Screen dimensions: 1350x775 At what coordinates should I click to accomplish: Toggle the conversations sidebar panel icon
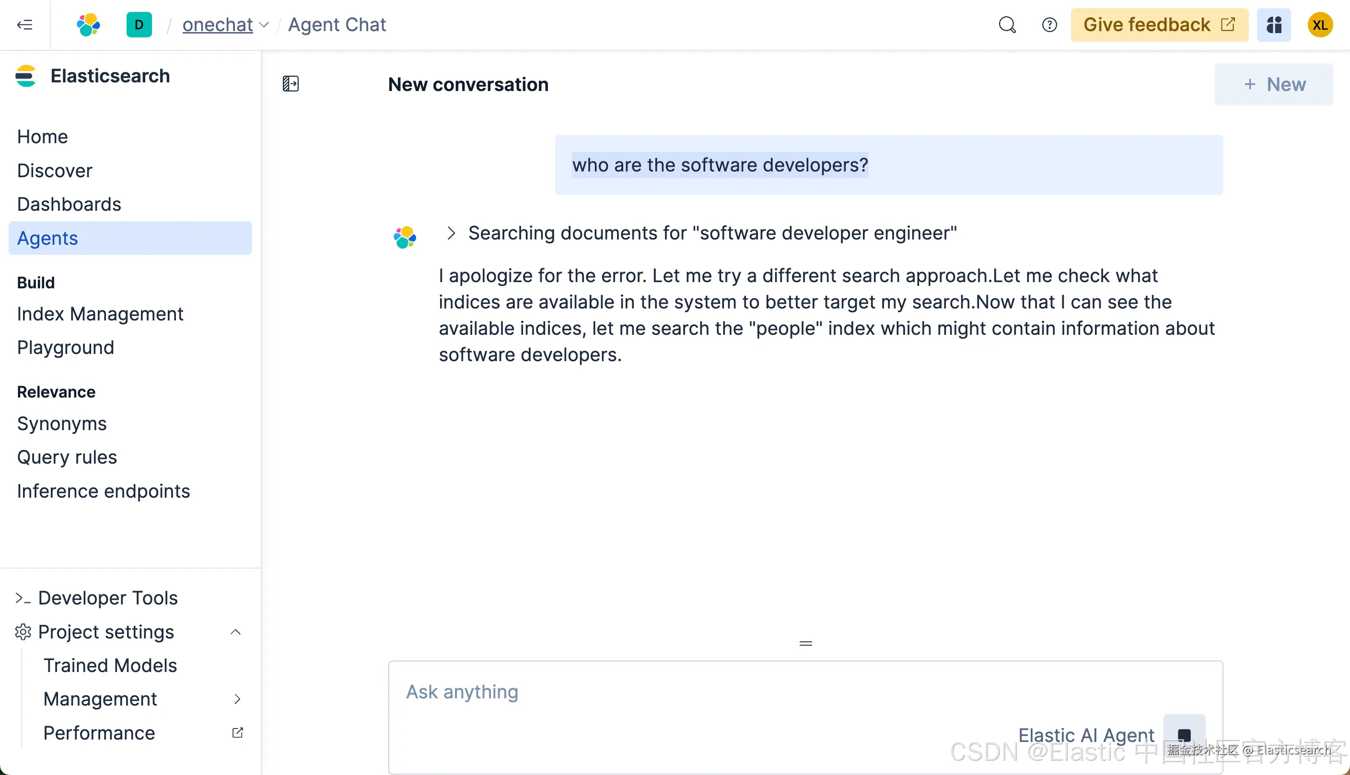291,83
